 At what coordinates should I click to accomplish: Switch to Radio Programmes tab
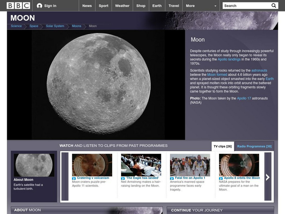pos(254,146)
